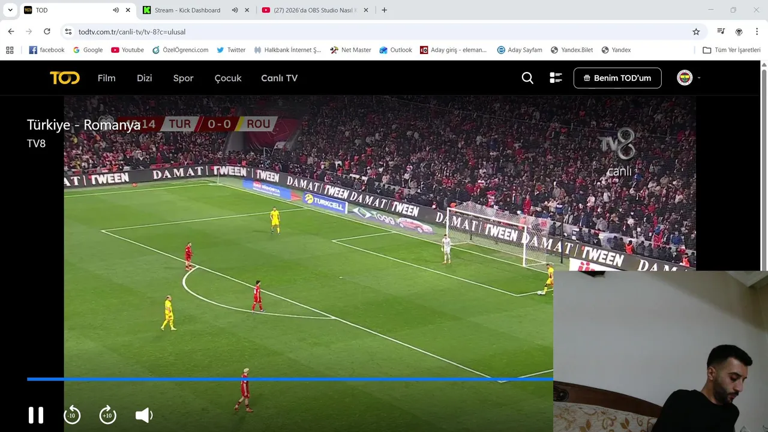
Task: Open the facebook bookmark
Action: click(47, 50)
